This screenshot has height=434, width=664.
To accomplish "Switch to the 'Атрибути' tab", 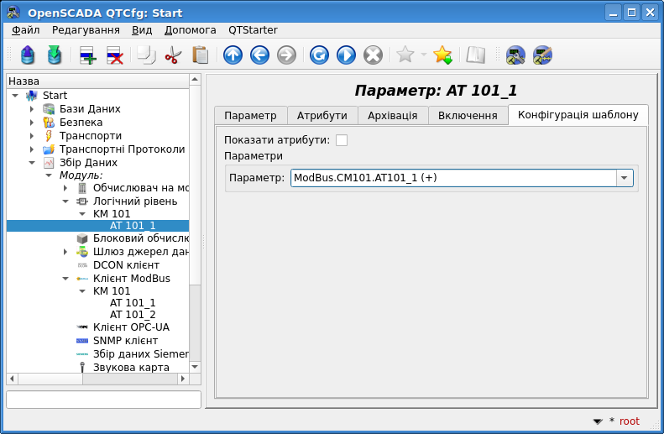I will pos(322,116).
